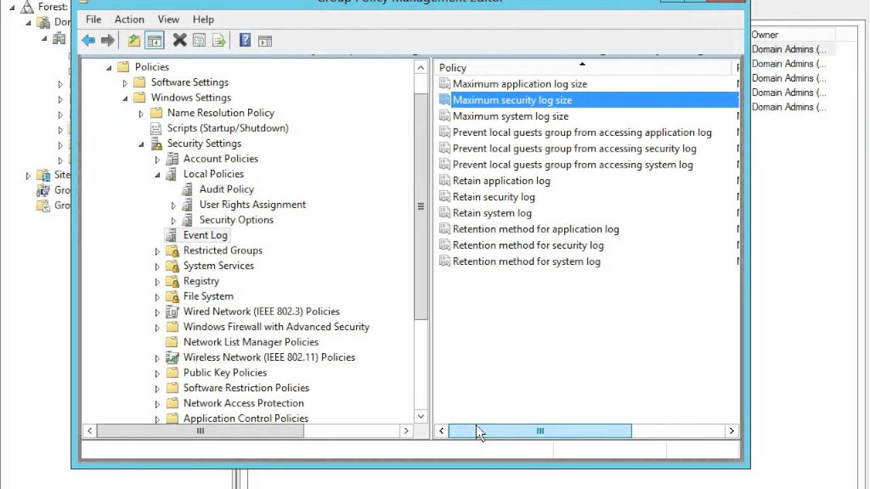Select Network List Manager Policies
Image resolution: width=870 pixels, height=489 pixels.
pyautogui.click(x=251, y=342)
